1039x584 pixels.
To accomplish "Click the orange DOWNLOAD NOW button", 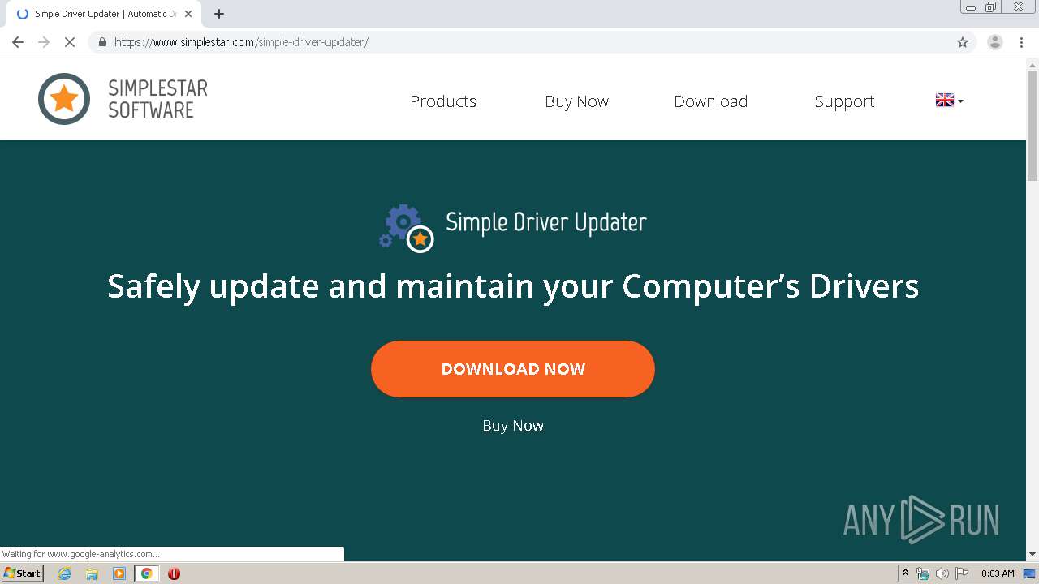I will pyautogui.click(x=513, y=369).
